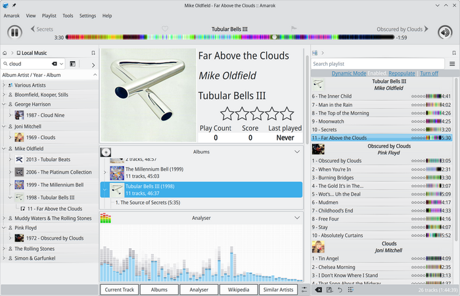This screenshot has height=296, width=460.
Task: Toggle merged collection view icon
Action: 72,64
